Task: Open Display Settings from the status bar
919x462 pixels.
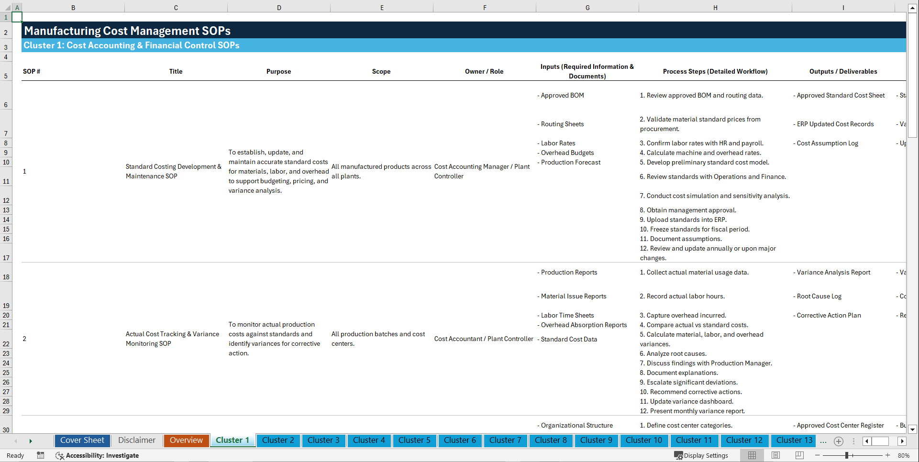Action: coord(702,455)
